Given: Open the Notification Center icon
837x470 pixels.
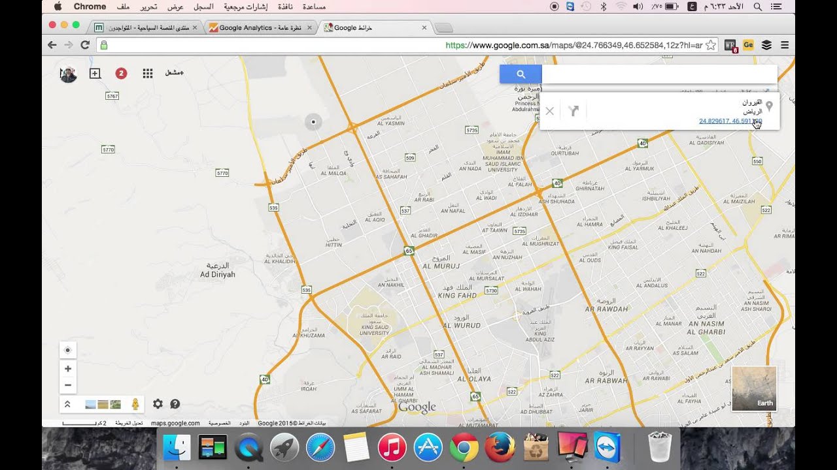Looking at the screenshot, I should pyautogui.click(x=777, y=7).
